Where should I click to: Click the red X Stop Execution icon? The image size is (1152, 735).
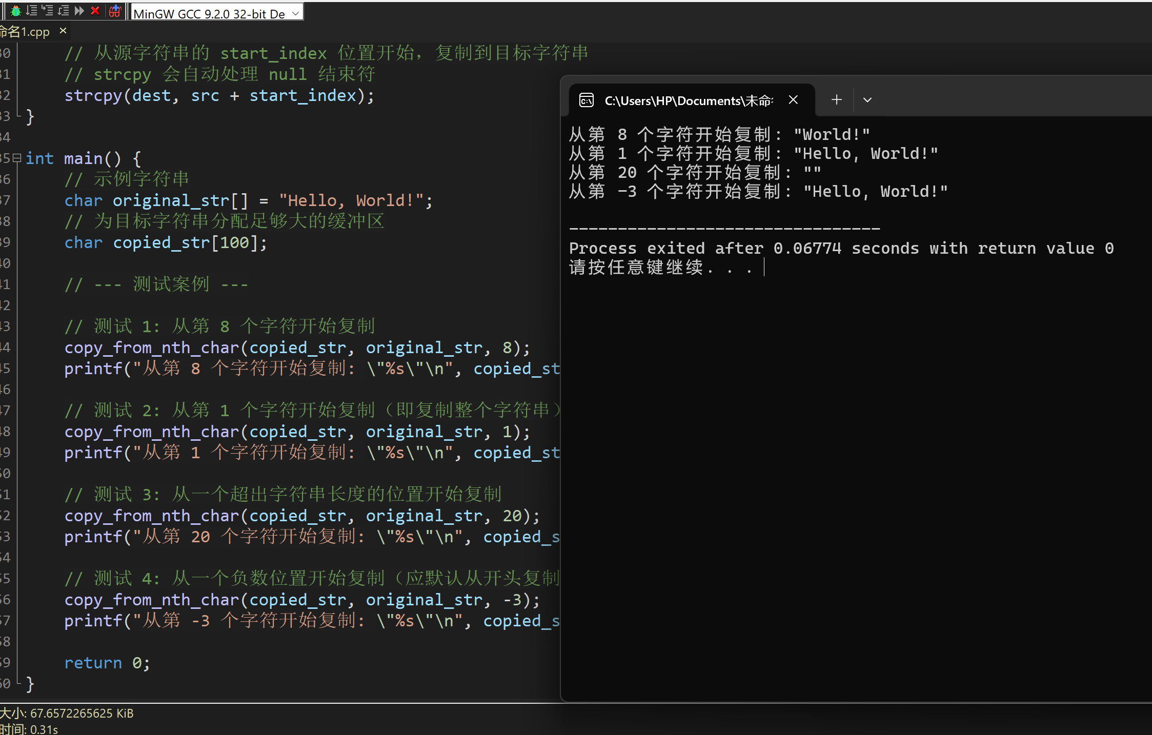(95, 11)
